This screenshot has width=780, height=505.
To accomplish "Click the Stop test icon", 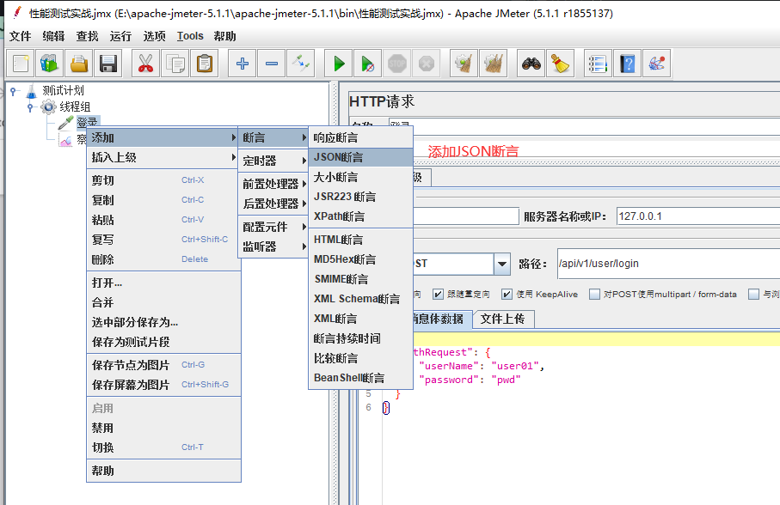I will [x=397, y=64].
